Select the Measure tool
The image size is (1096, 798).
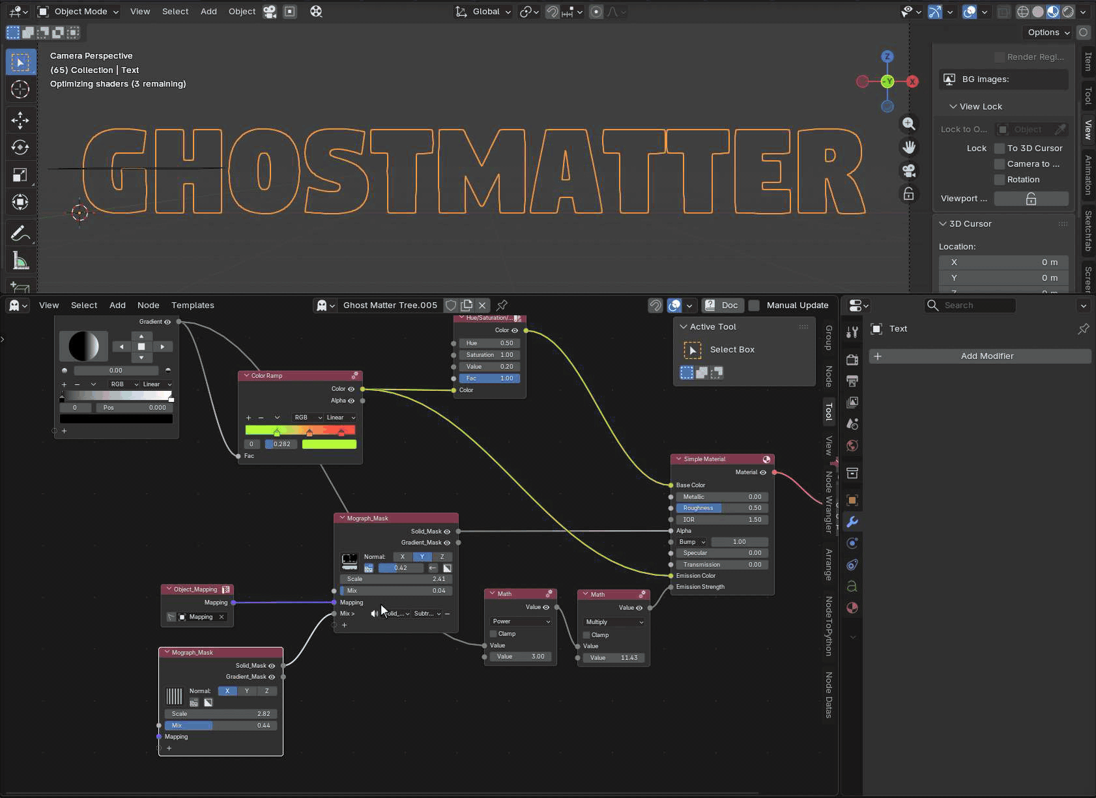coord(20,261)
